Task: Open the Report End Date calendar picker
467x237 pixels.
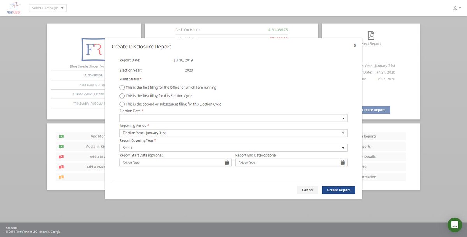Action: coord(342,163)
